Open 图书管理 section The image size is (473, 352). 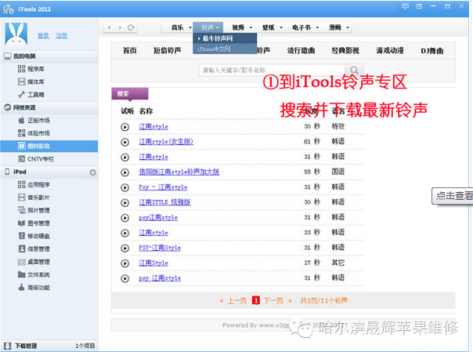point(34,223)
